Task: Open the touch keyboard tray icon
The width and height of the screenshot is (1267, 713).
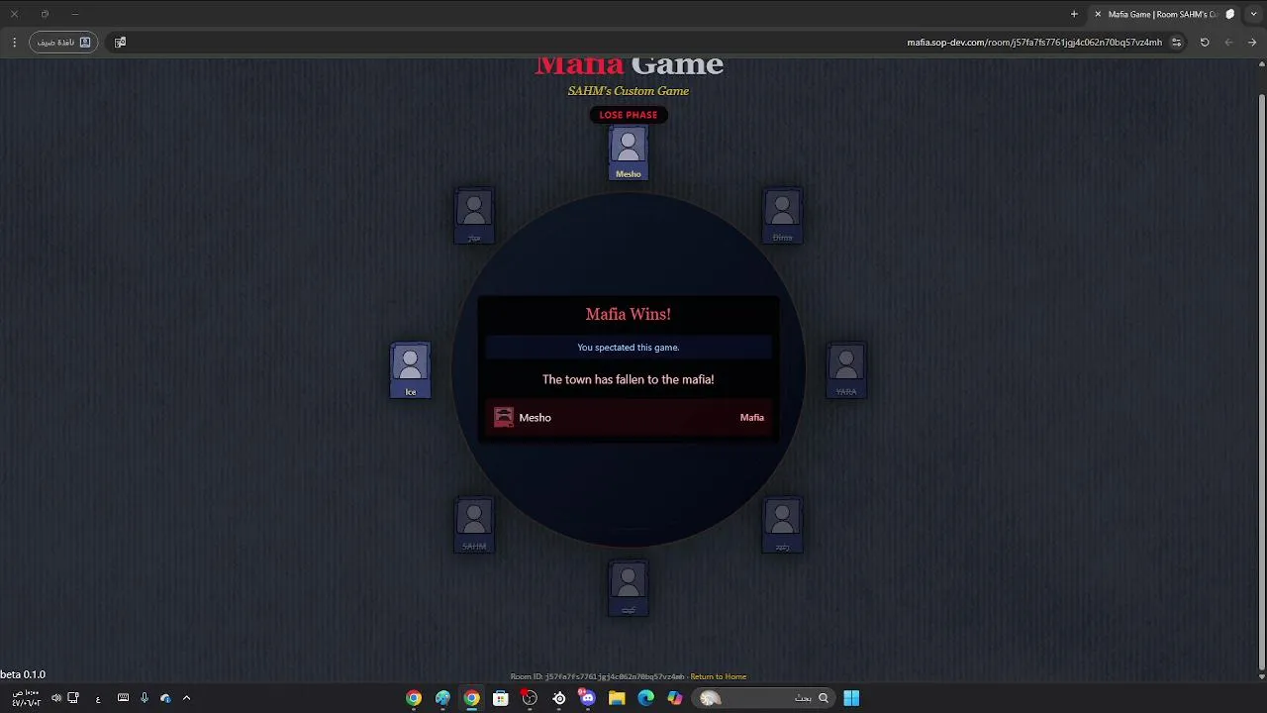Action: tap(123, 698)
